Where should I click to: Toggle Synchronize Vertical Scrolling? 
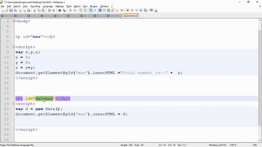80,11
